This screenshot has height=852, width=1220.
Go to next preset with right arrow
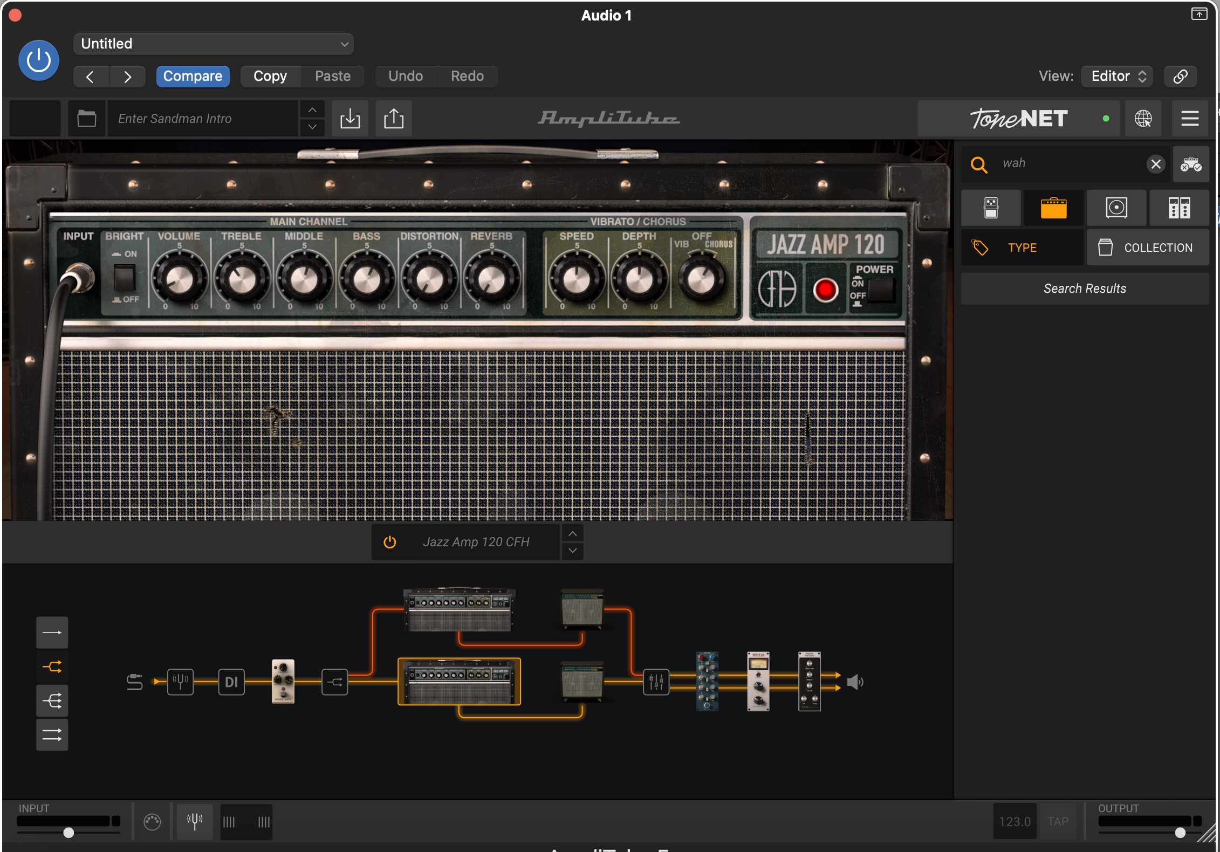pos(127,77)
